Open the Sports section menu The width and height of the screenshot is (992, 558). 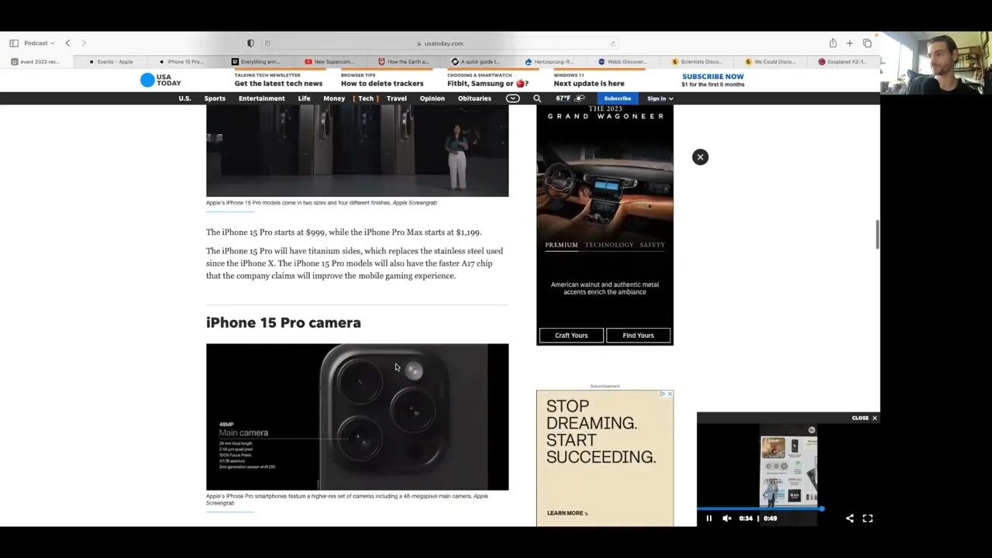[x=215, y=98]
